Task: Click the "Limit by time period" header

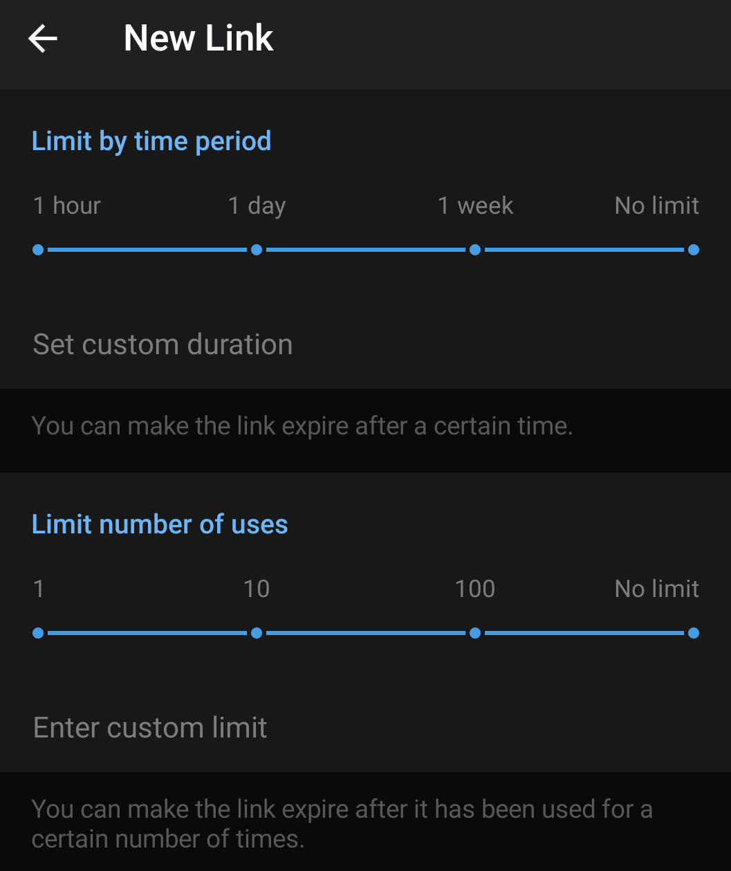Action: click(x=151, y=141)
